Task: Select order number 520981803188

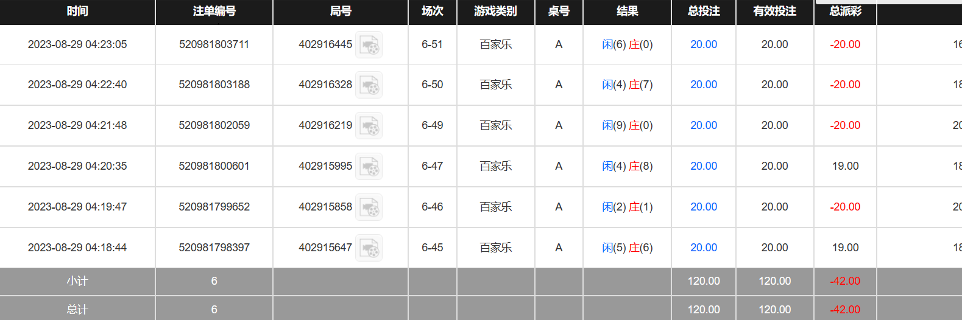Action: (x=214, y=85)
